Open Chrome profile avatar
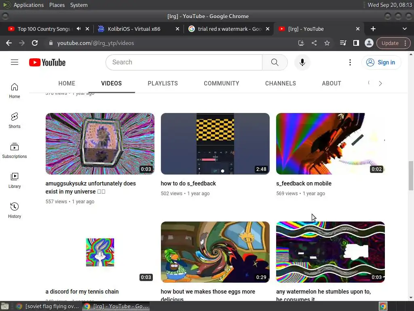Image resolution: width=414 pixels, height=311 pixels. (x=369, y=43)
